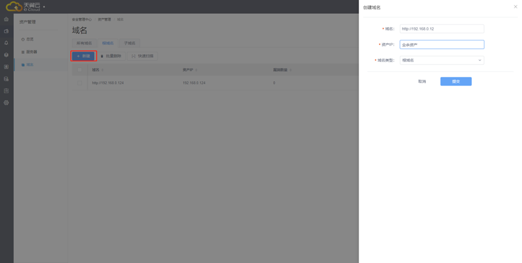The height and width of the screenshot is (263, 522).
Task: Sort by the 漏洞数量 column arrows
Action: click(x=290, y=70)
